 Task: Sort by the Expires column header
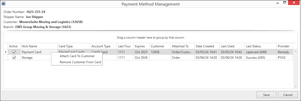click(142, 46)
